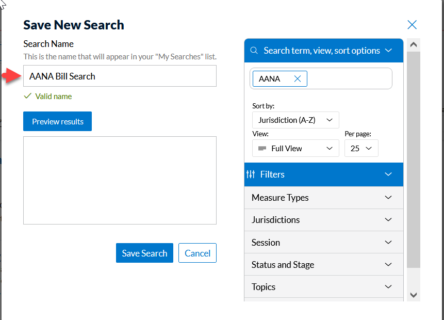The image size is (444, 320).
Task: Change the Per page 25 dropdown
Action: click(x=361, y=148)
